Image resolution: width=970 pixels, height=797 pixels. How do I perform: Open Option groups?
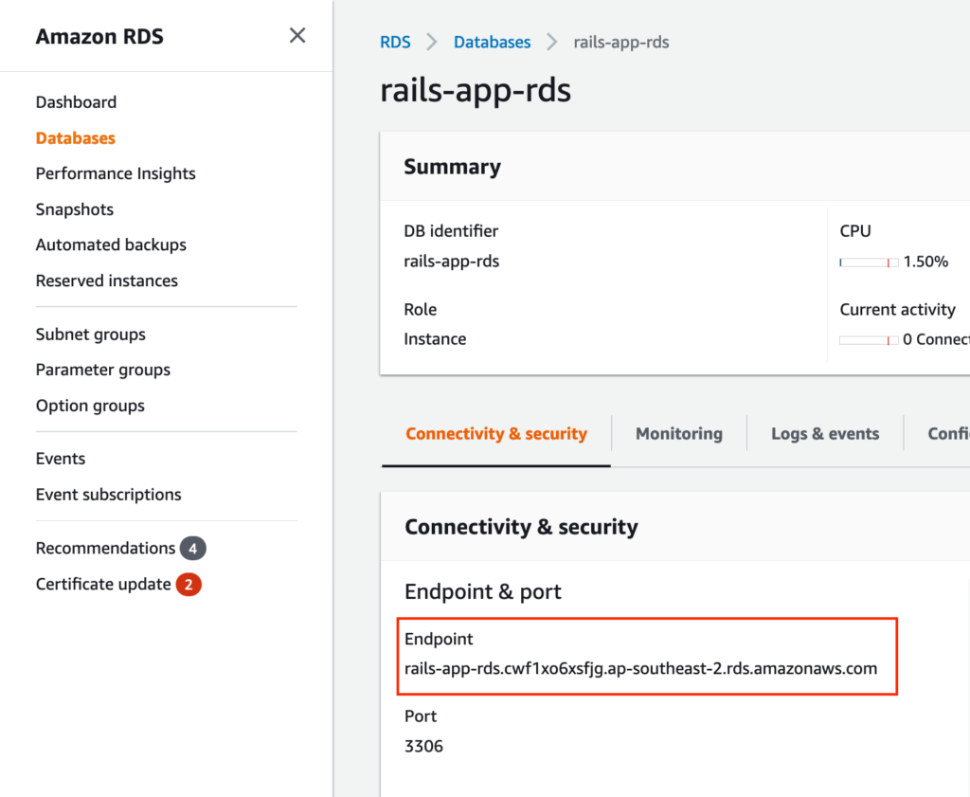[90, 406]
